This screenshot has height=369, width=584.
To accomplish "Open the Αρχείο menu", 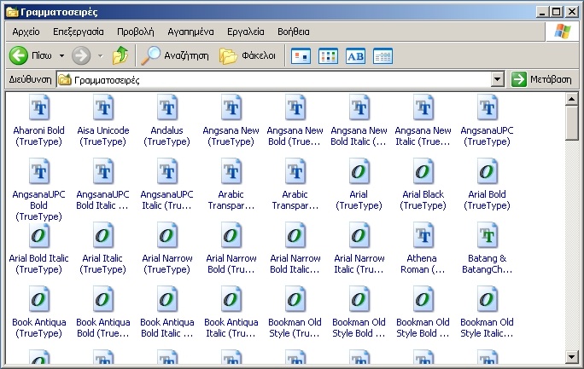I will (x=26, y=32).
